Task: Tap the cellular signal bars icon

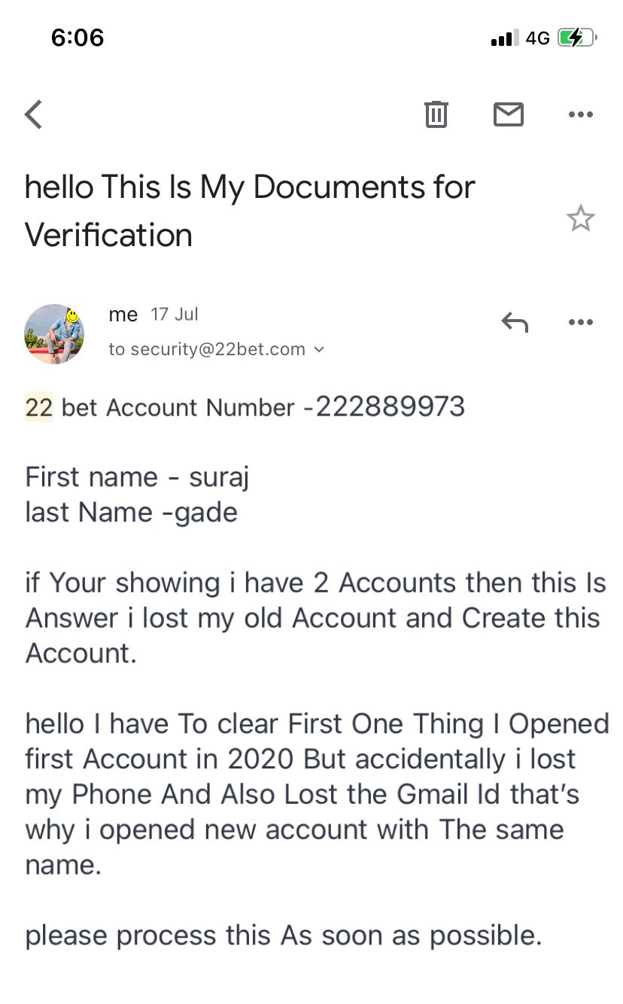Action: [x=504, y=38]
